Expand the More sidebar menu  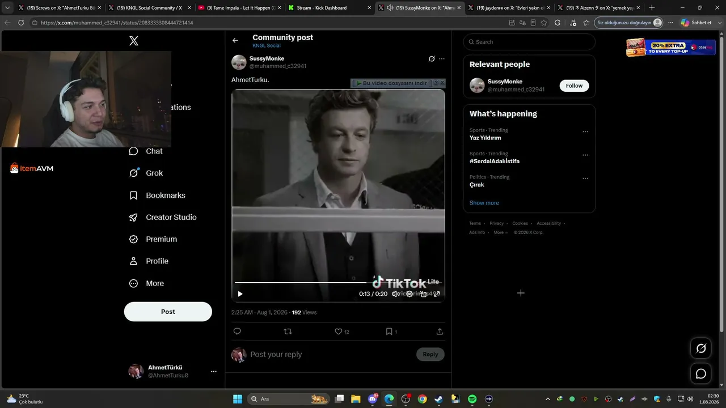coord(146,283)
